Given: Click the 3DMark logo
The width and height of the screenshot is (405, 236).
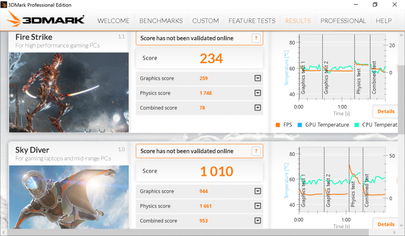Looking at the screenshot, I should (x=45, y=19).
